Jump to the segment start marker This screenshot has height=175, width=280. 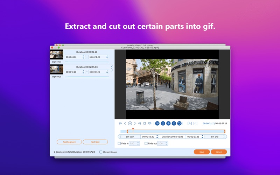point(120,123)
